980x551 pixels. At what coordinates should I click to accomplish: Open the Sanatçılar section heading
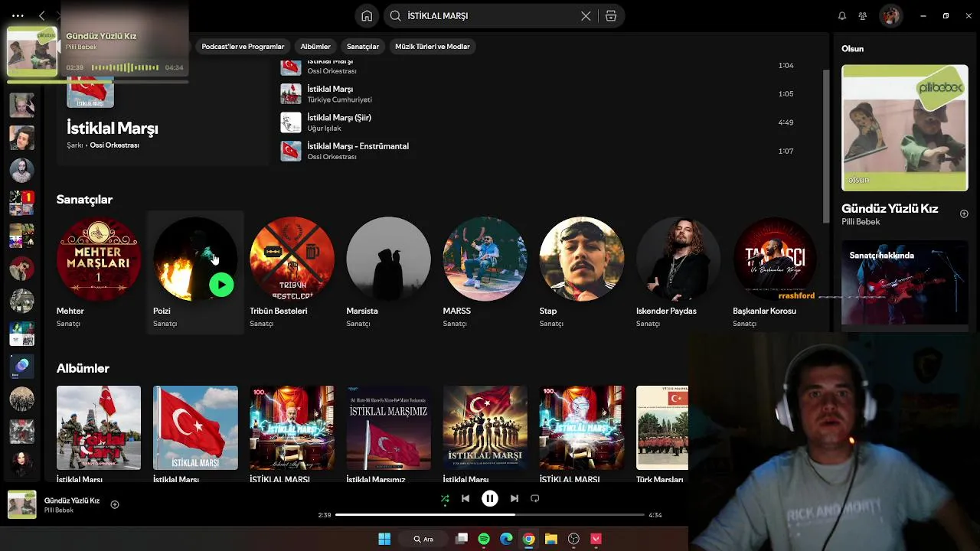(x=84, y=200)
